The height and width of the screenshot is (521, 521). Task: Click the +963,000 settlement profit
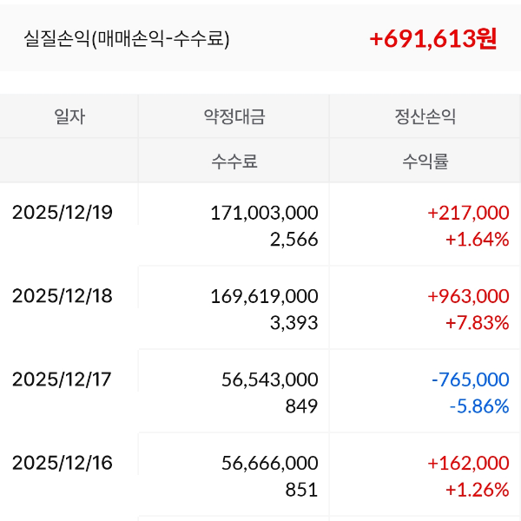[x=468, y=295]
